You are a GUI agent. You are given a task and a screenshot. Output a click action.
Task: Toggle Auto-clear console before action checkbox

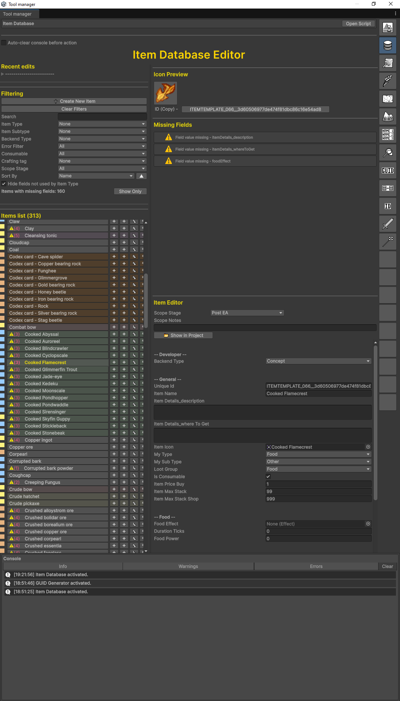[4, 43]
